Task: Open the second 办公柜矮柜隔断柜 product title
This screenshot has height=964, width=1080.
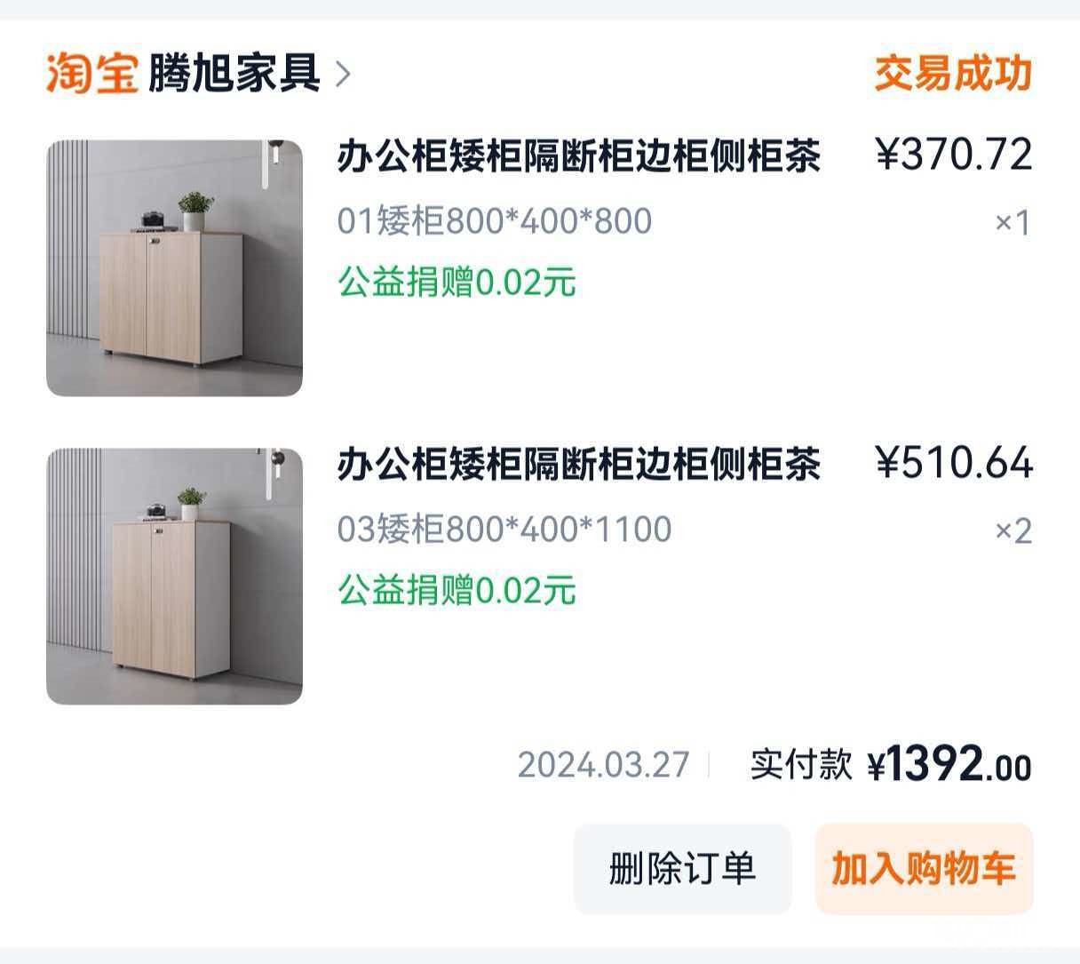Action: 578,463
